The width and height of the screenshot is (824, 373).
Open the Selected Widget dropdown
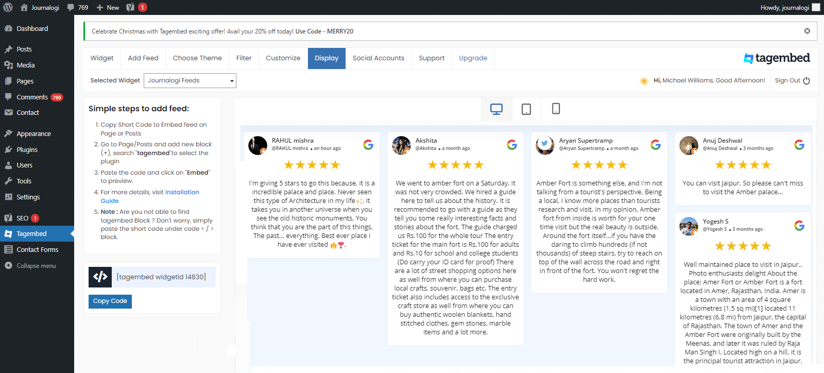[190, 80]
